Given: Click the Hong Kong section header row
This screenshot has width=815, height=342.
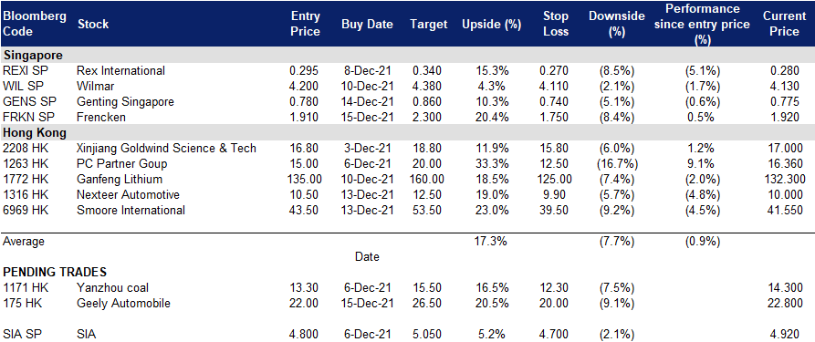Looking at the screenshot, I should pyautogui.click(x=407, y=132).
